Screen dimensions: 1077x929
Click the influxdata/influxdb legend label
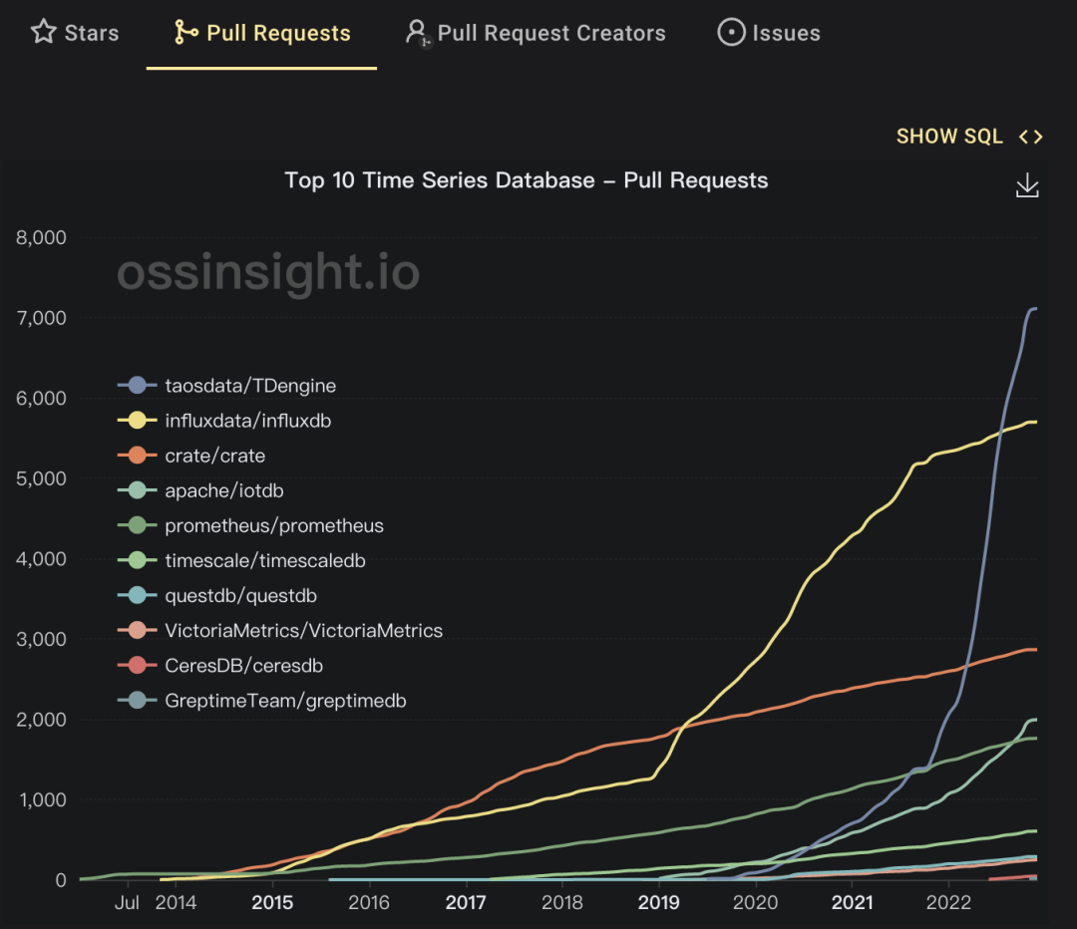click(248, 421)
